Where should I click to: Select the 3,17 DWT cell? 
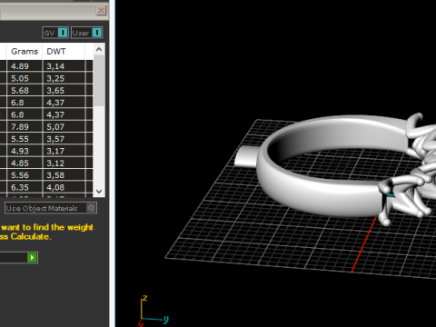[x=64, y=151]
